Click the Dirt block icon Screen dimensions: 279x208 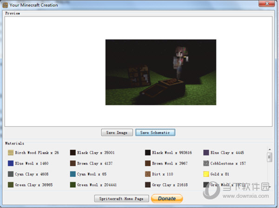(x=148, y=174)
